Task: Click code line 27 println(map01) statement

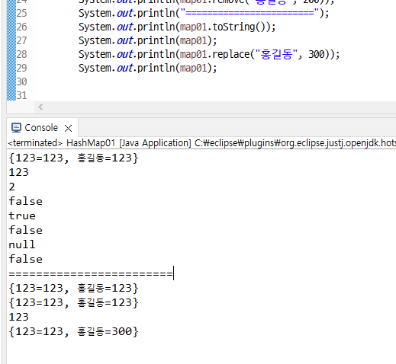Action: pos(147,40)
